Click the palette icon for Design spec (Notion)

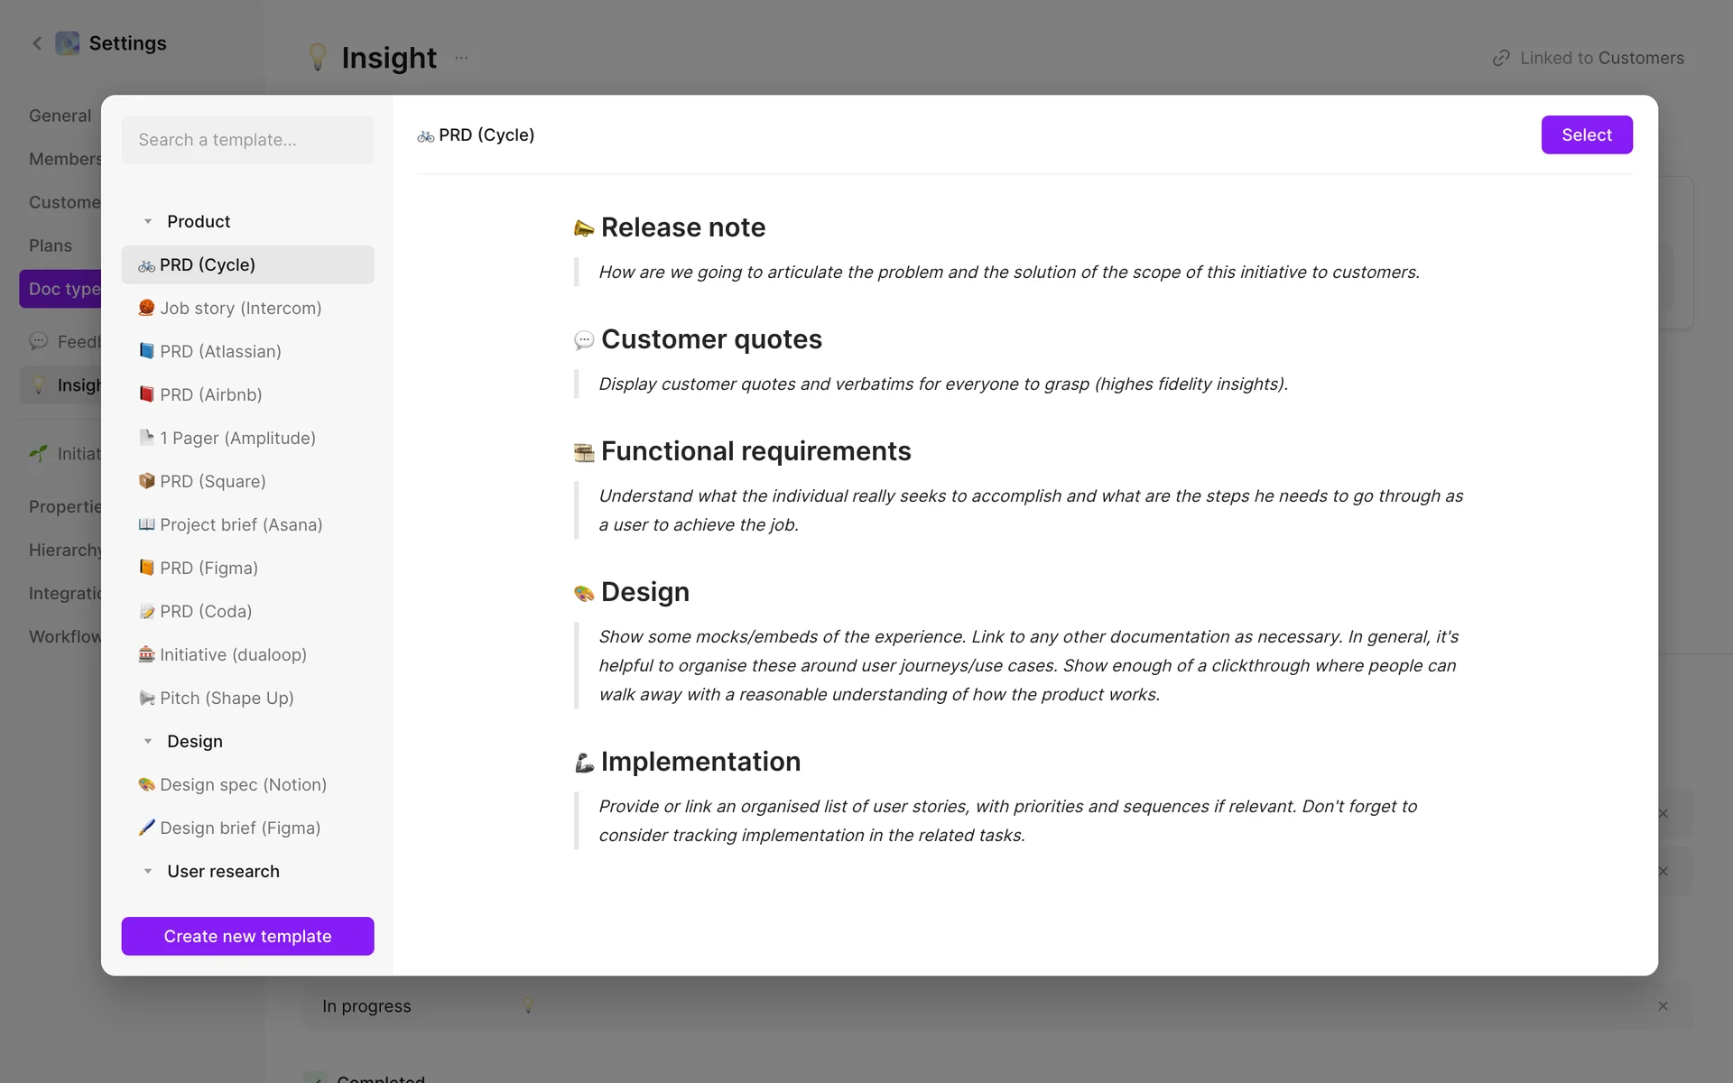click(146, 784)
